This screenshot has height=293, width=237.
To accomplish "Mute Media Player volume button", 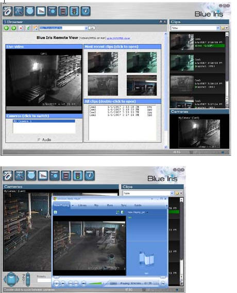I will click(84, 284).
